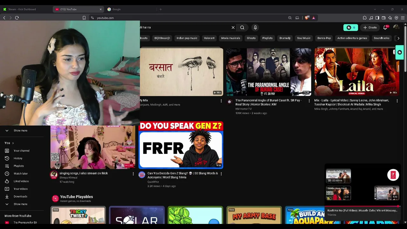Select the Ghosts filter chip

tap(251, 38)
